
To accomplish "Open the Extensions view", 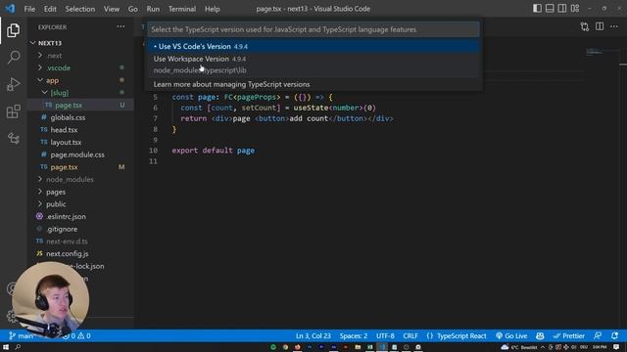I will point(13,111).
